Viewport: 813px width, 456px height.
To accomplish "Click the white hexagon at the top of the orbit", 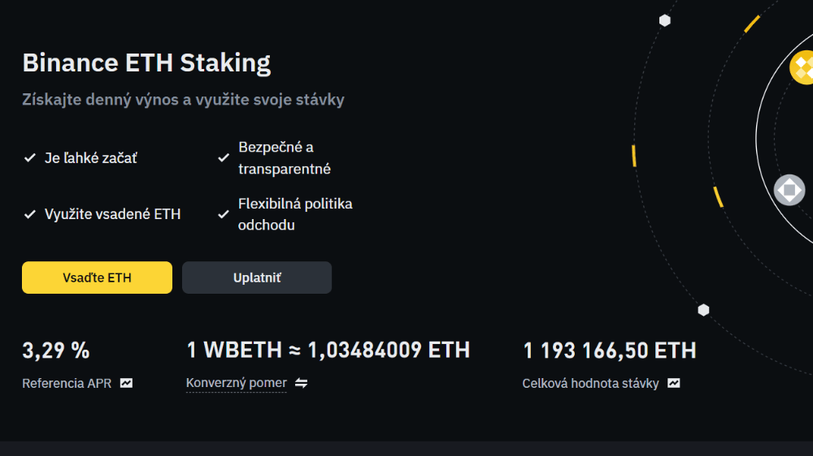I will pos(665,20).
